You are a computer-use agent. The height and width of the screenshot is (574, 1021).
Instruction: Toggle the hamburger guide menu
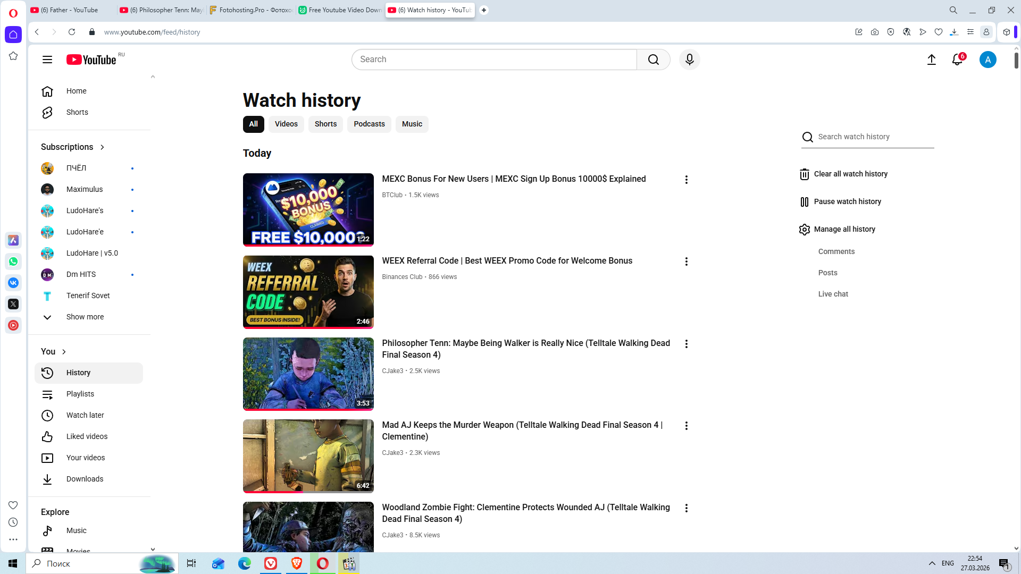(x=47, y=60)
